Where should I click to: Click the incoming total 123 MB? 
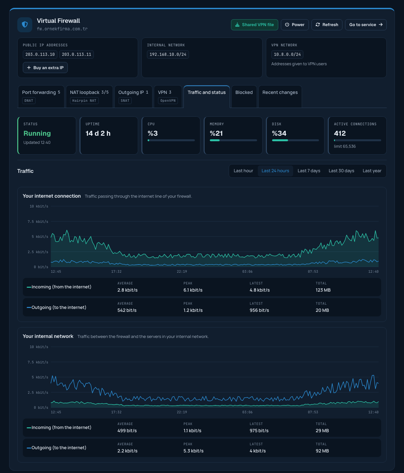[323, 290]
